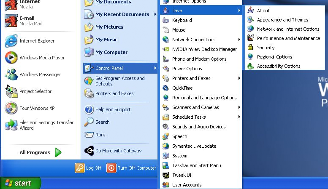Click the Taskbar and Start Menu icon
Screen dimensions: 328x189
point(166,165)
